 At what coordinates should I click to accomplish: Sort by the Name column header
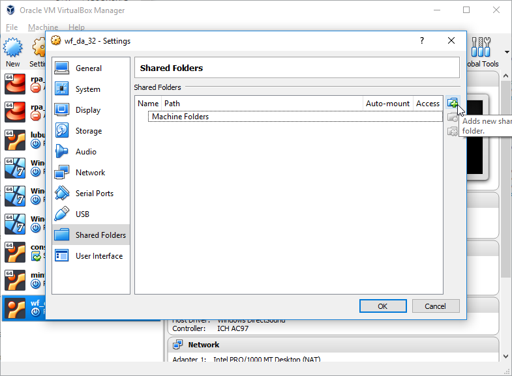(x=148, y=104)
